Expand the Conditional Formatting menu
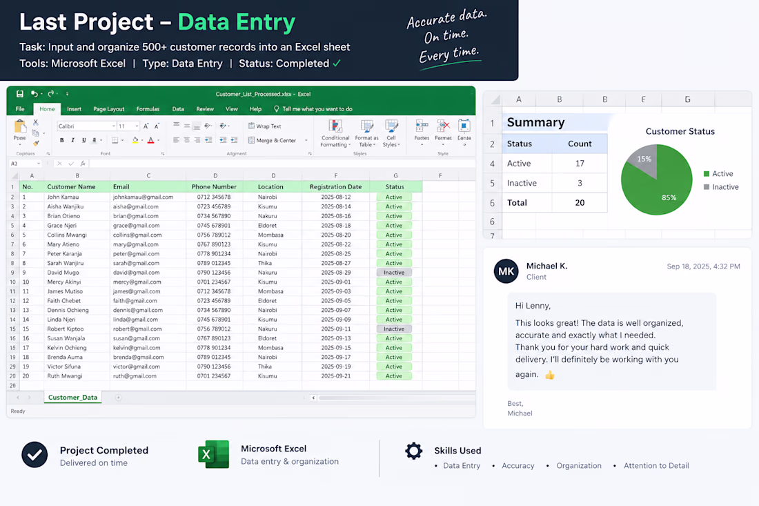Image resolution: width=759 pixels, height=506 pixels. point(335,134)
